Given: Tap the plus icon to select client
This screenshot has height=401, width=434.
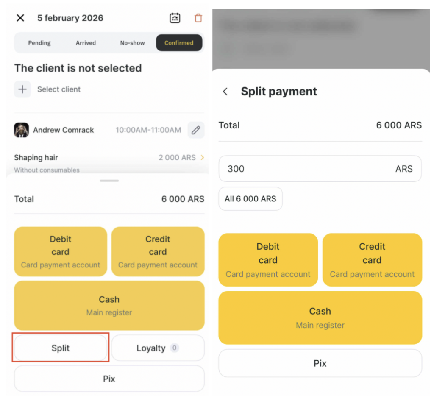Looking at the screenshot, I should pos(22,89).
